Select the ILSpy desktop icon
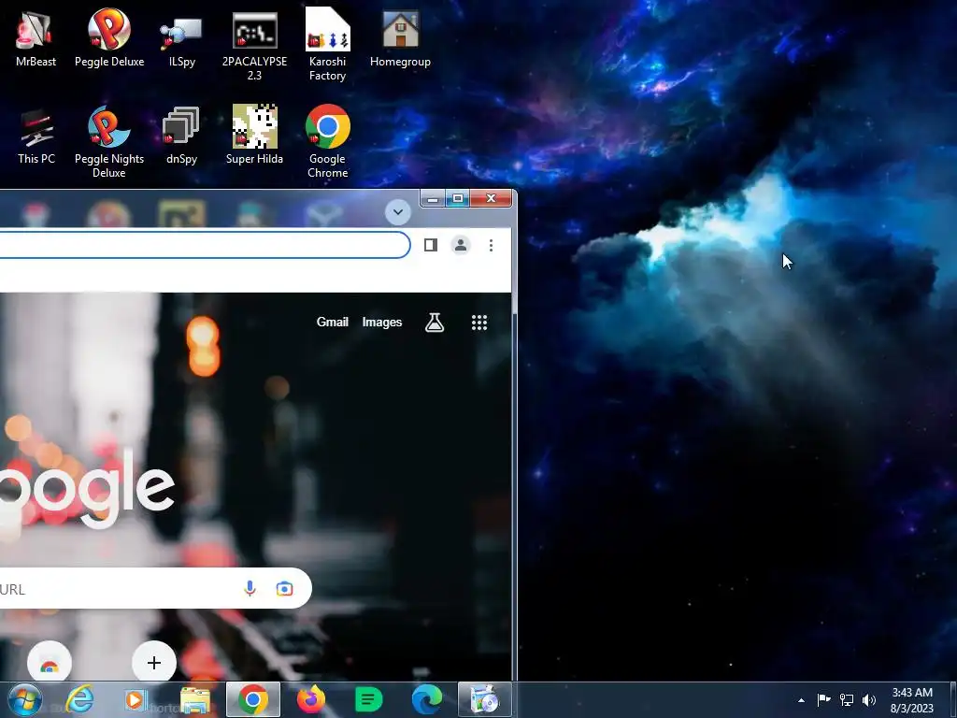The image size is (957, 718). pos(181,38)
